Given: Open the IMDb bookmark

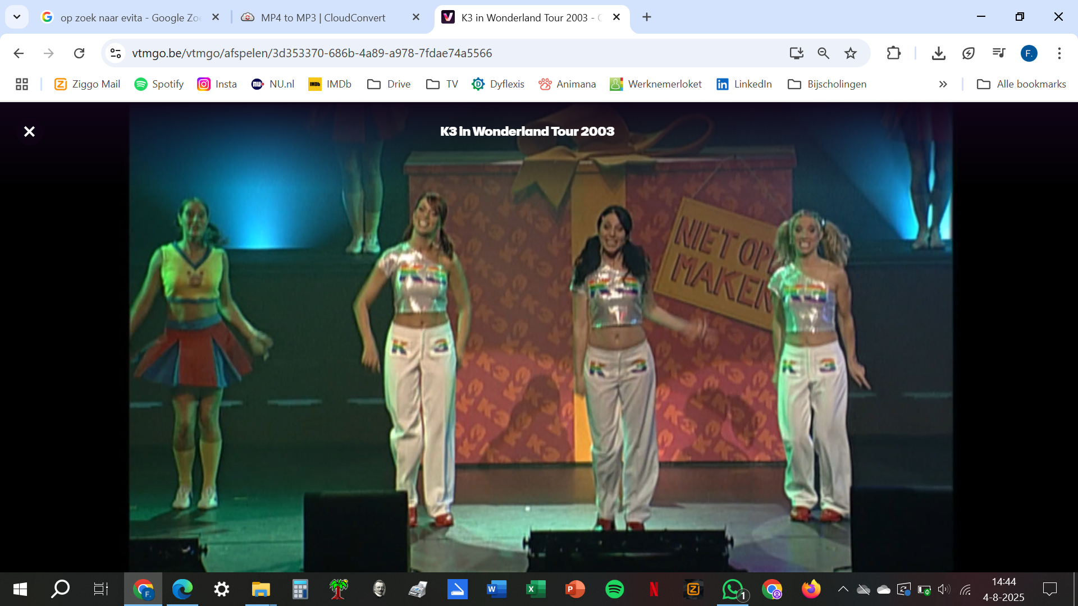Looking at the screenshot, I should point(330,84).
